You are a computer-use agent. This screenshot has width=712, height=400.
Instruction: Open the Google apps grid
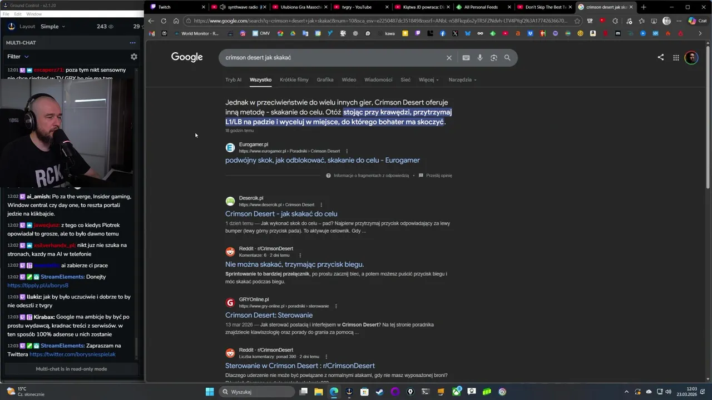[676, 57]
